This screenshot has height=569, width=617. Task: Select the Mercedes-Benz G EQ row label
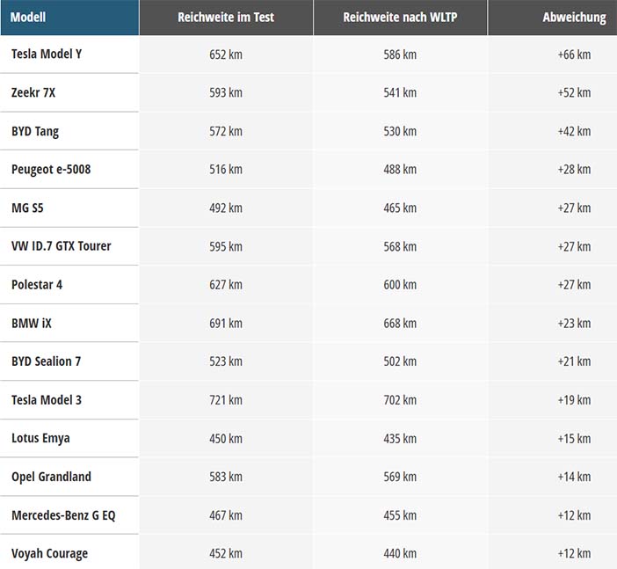[63, 515]
